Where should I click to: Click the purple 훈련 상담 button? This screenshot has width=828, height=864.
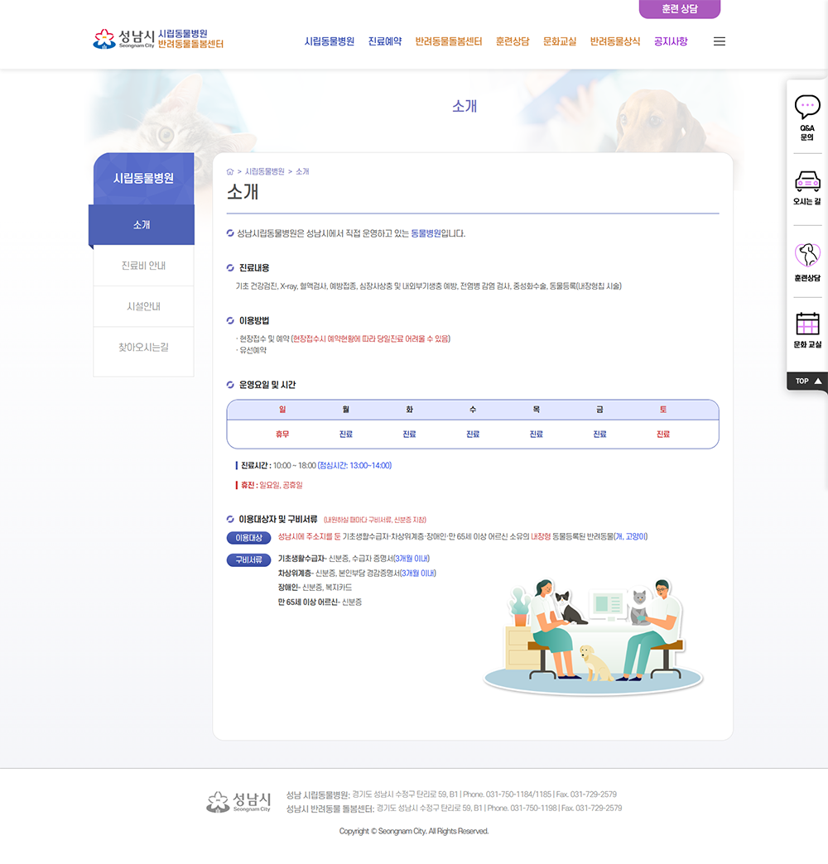tap(679, 9)
